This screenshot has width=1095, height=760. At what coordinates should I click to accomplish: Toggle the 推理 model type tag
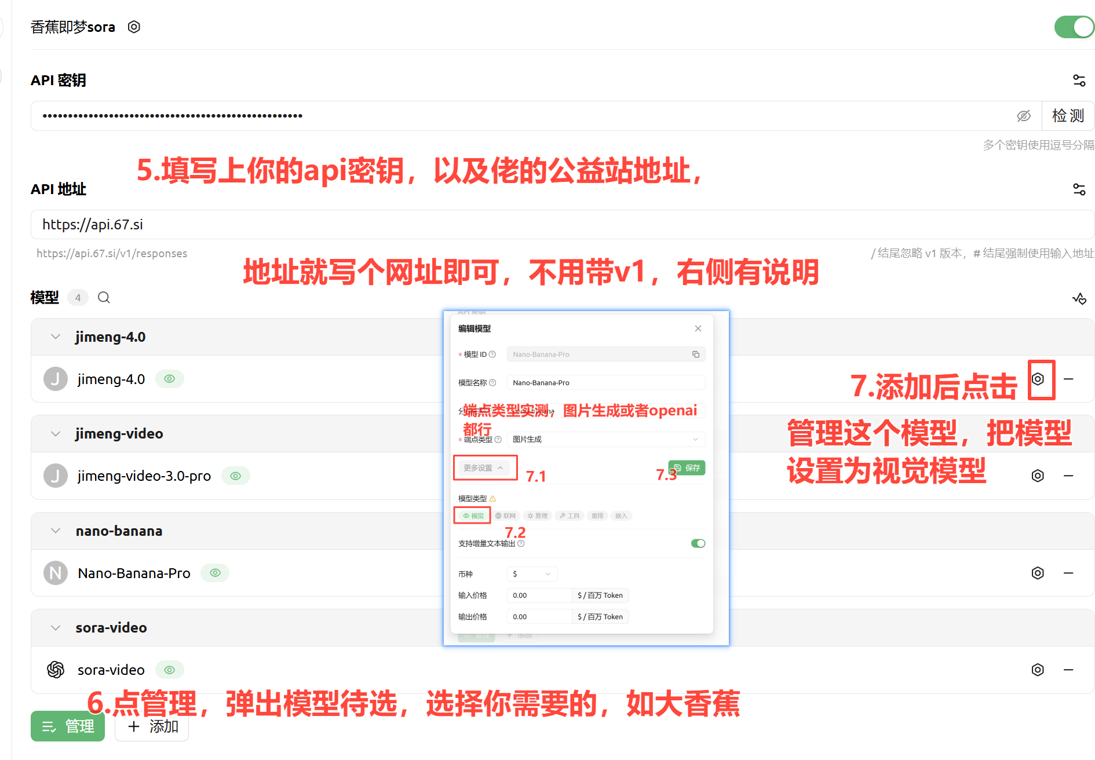(x=538, y=516)
